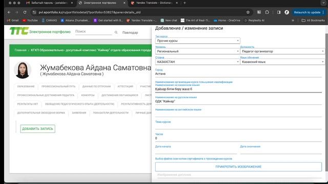Open the Показатели деятельности tab
The height and width of the screenshot is (184, 328).
tap(111, 112)
